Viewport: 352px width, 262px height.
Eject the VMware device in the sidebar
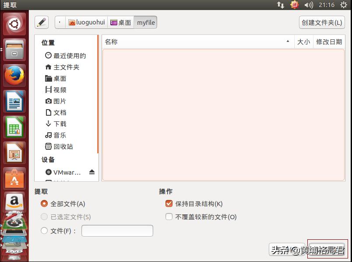(x=92, y=172)
